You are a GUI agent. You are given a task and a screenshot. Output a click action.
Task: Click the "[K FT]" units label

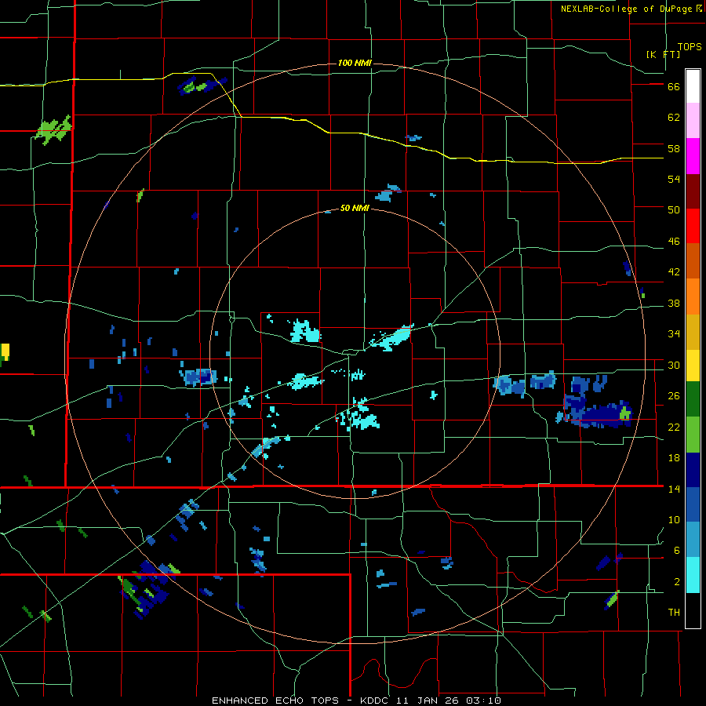663,54
